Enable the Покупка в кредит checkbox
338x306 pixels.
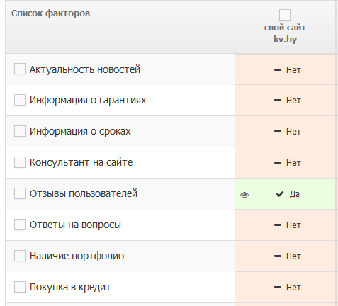pyautogui.click(x=20, y=287)
